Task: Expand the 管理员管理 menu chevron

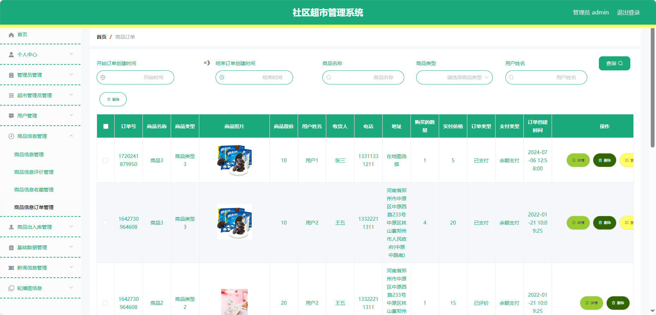Action: click(71, 74)
